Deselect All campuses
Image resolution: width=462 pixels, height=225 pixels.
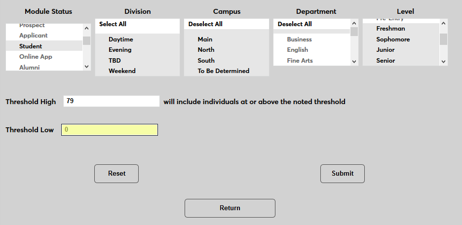pyautogui.click(x=205, y=24)
